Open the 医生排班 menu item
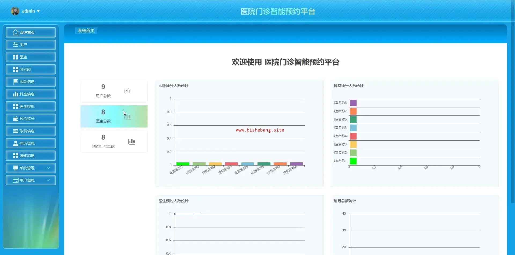The width and height of the screenshot is (515, 255). 31,106
